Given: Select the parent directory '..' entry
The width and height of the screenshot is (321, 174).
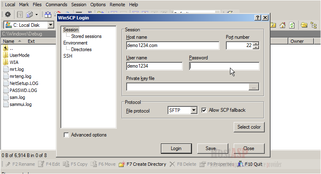Looking at the screenshot, I should coord(9,48).
